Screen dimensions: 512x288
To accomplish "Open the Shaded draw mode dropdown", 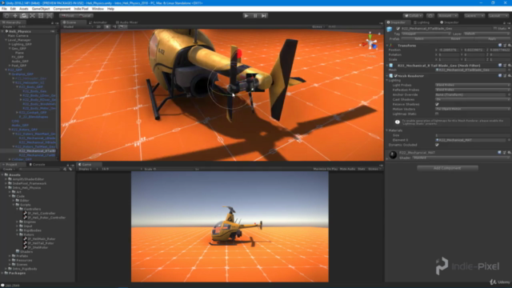I will (77, 26).
